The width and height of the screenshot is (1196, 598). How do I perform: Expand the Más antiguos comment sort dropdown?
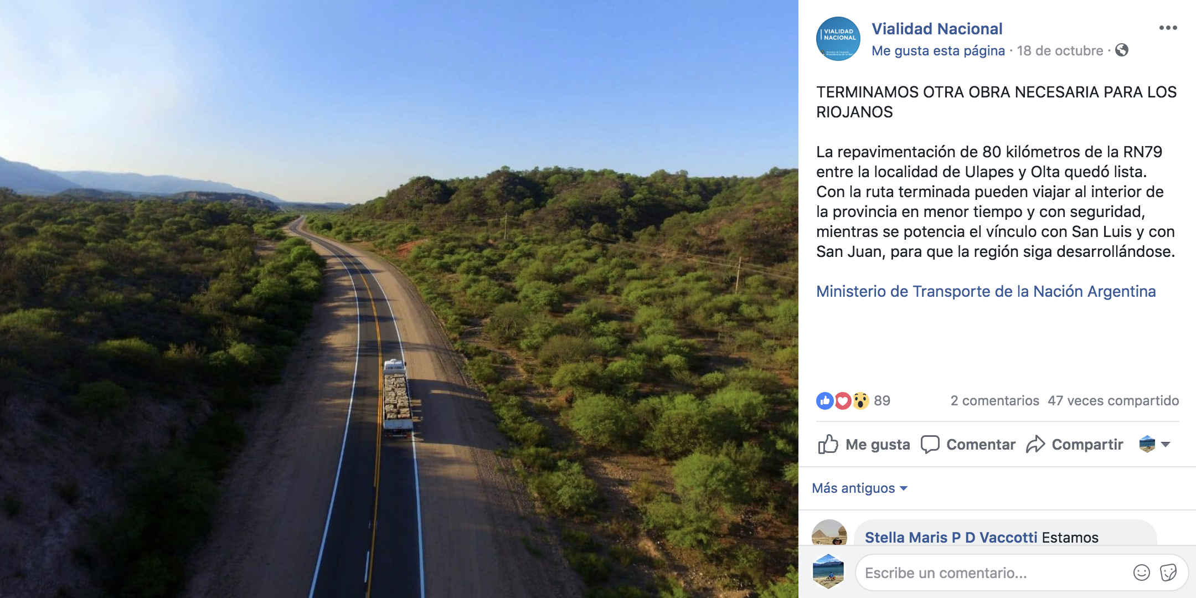click(860, 488)
